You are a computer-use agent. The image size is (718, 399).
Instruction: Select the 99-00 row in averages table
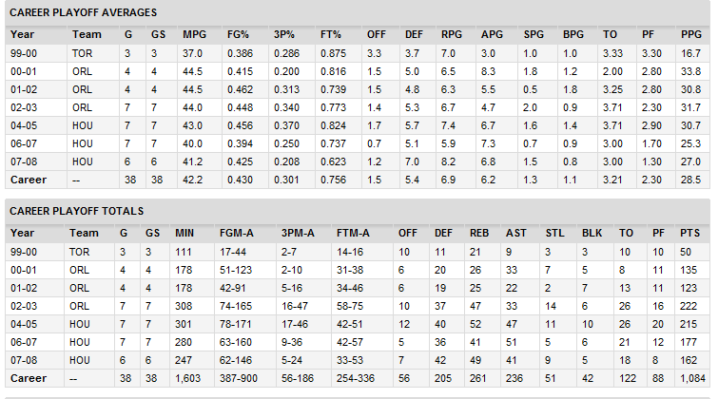358,53
